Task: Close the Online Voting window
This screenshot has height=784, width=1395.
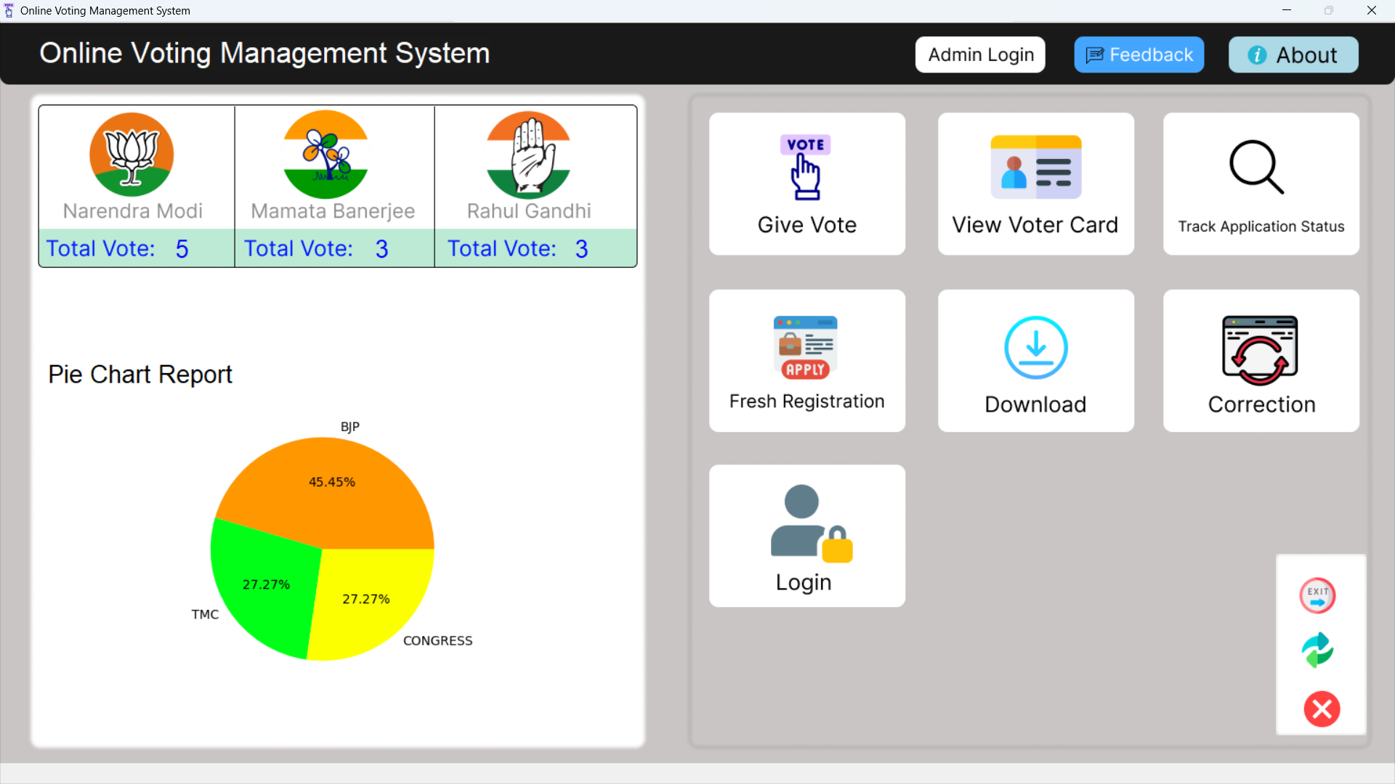Action: [x=1371, y=10]
